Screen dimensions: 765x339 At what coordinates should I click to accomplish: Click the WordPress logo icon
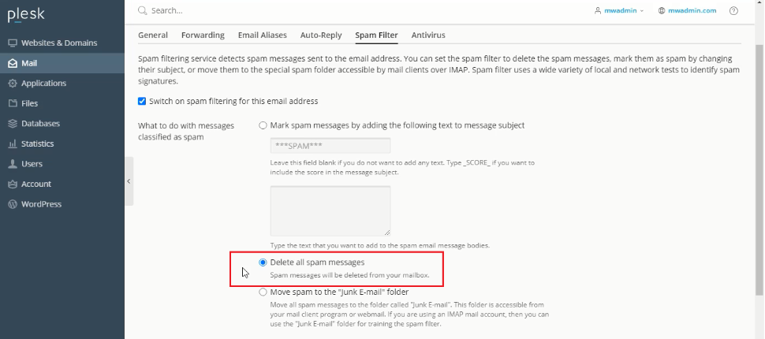click(x=13, y=204)
